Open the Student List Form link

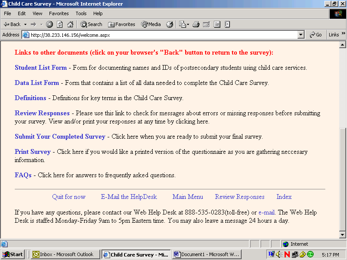tap(41, 68)
